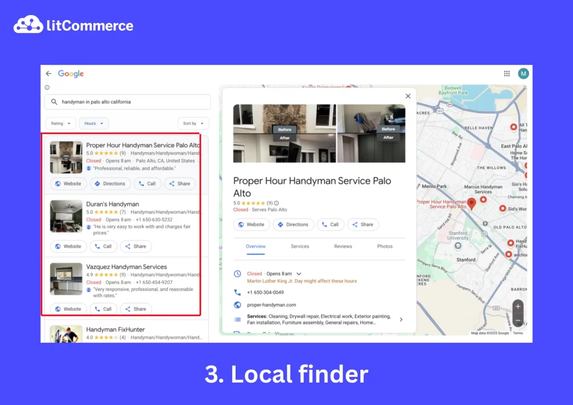
Task: Click Share button under Vazquez Handyman Services
Action: click(x=136, y=309)
